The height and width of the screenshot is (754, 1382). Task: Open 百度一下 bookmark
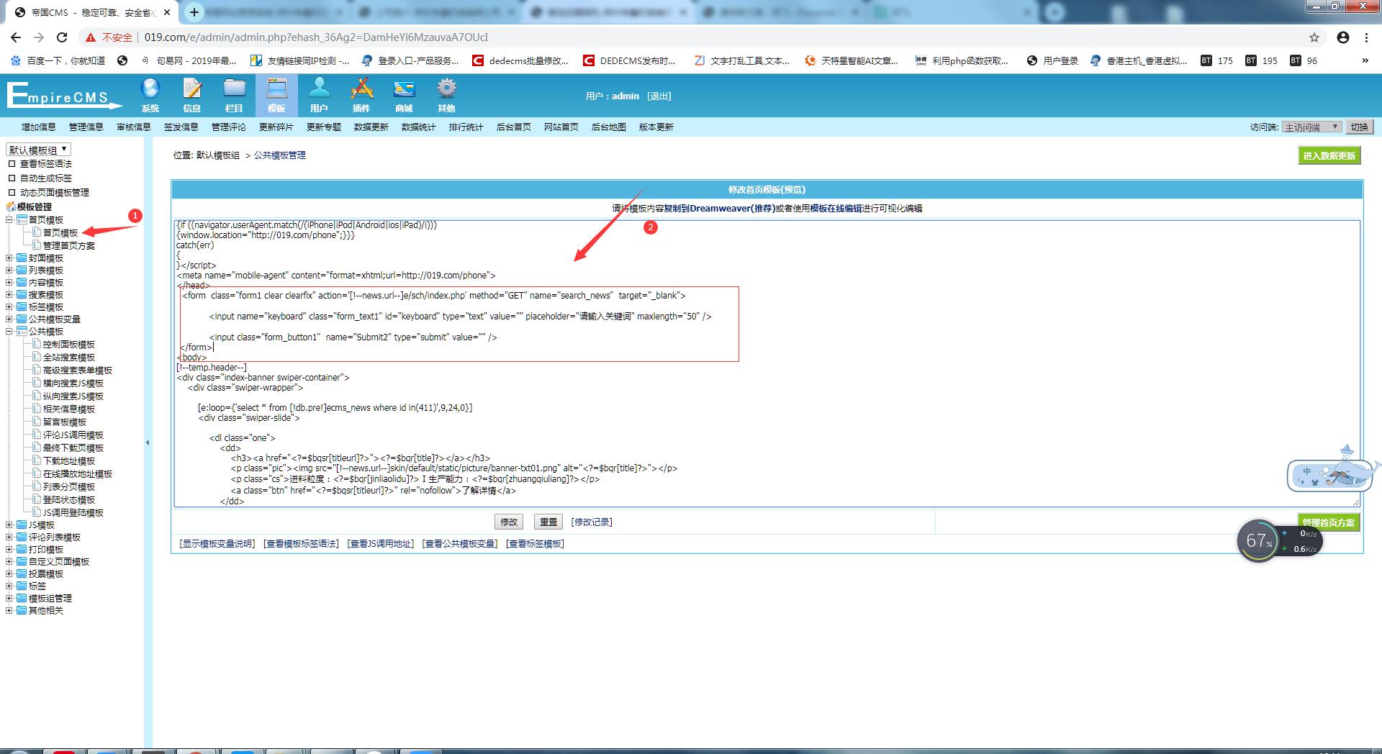pyautogui.click(x=58, y=60)
